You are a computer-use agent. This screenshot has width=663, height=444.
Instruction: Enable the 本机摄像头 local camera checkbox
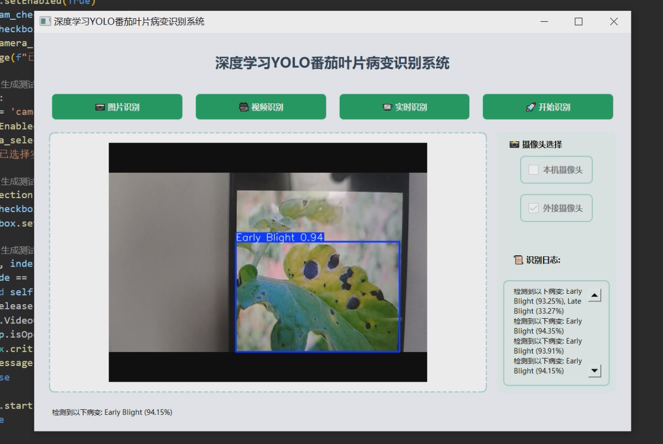point(534,169)
